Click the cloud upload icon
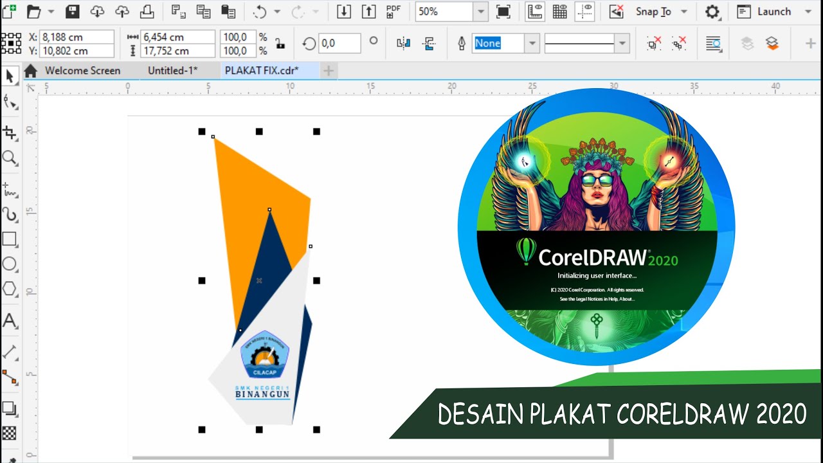The height and width of the screenshot is (463, 823). 122,12
